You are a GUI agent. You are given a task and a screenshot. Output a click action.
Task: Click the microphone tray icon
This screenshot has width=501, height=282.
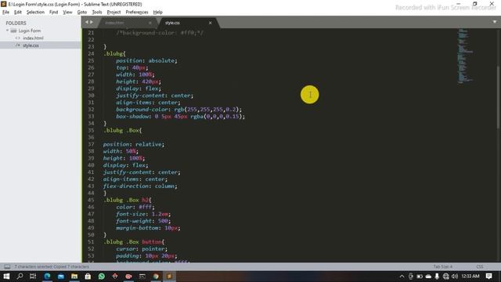click(x=437, y=277)
